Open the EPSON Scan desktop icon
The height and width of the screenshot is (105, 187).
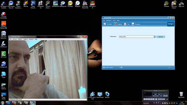coord(4,44)
